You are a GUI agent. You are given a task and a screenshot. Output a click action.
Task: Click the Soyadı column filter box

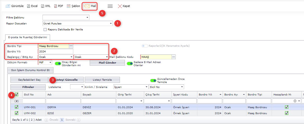(99, 101)
